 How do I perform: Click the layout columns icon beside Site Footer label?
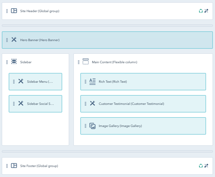[14, 166]
